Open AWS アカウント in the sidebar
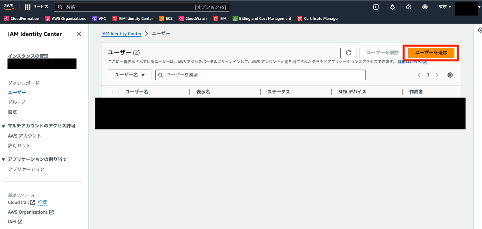482x229 pixels. pyautogui.click(x=25, y=136)
